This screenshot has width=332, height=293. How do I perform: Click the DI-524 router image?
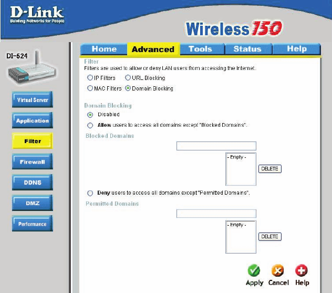click(x=32, y=68)
